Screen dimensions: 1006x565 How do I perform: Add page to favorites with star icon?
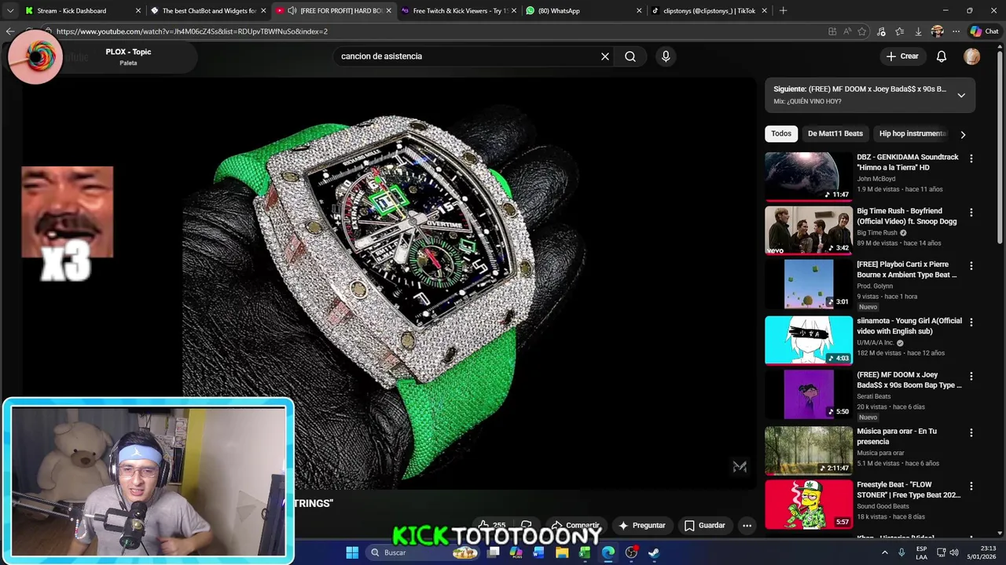click(x=862, y=31)
